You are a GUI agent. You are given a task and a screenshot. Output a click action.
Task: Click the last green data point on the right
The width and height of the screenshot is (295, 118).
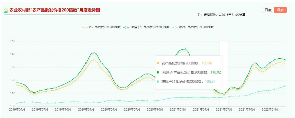point(285,60)
